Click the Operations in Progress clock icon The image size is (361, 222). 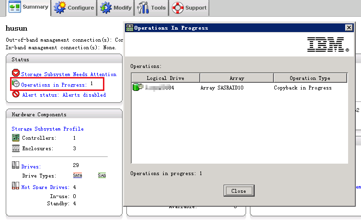click(x=16, y=84)
